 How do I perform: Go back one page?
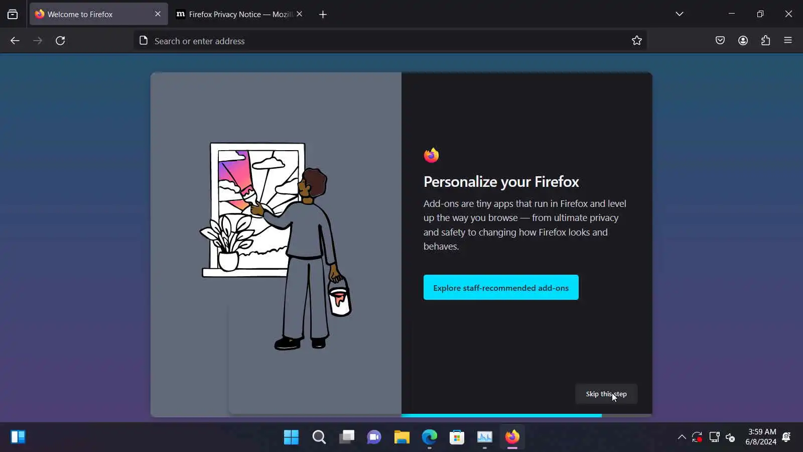(15, 41)
